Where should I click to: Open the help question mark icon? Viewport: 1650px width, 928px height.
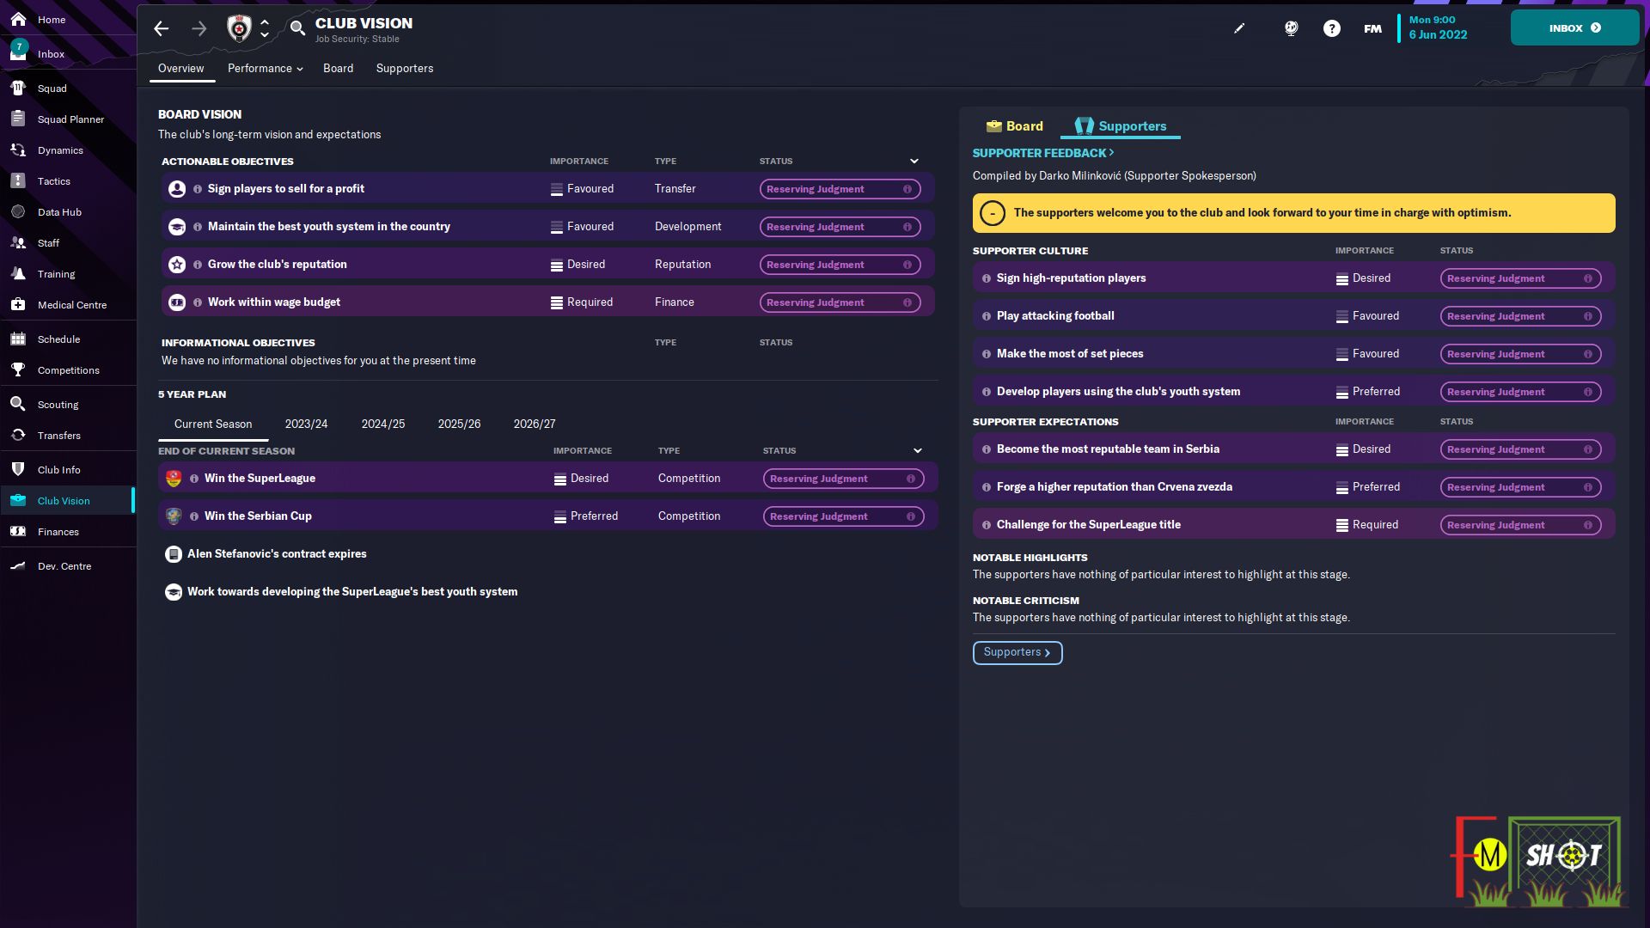(1332, 28)
